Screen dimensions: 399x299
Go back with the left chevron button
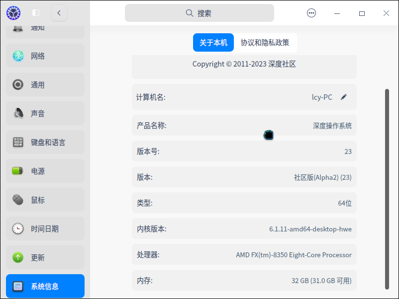click(59, 13)
